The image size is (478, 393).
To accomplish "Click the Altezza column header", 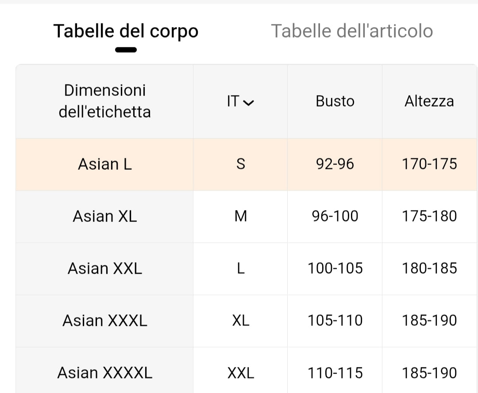I will click(x=429, y=101).
